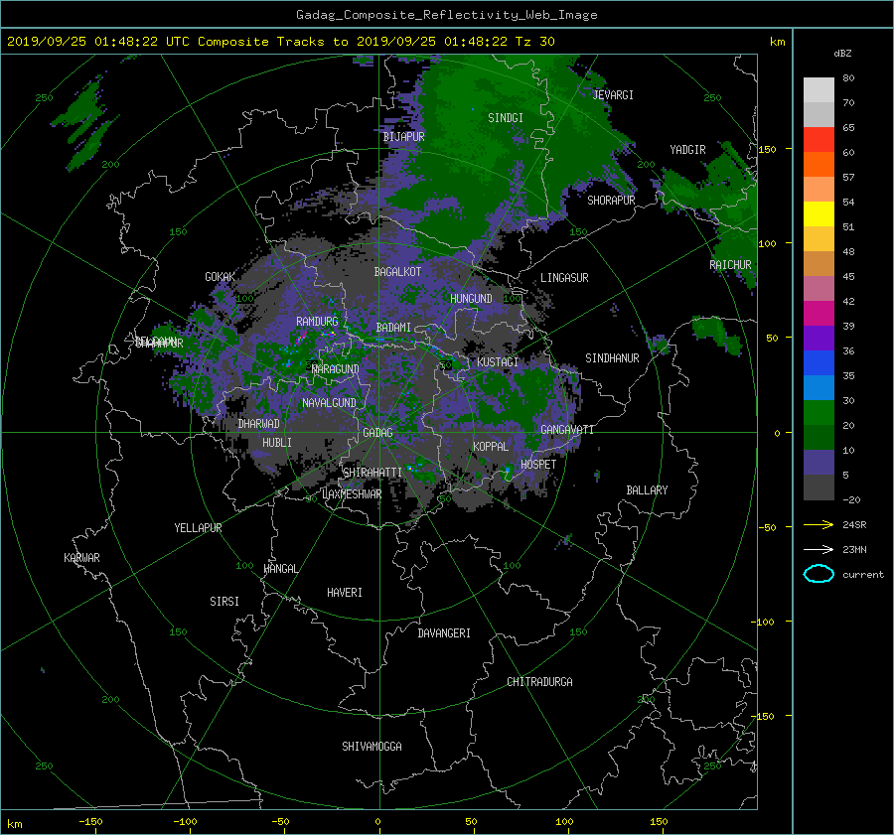Click the SHORAPUR city label
894x835 pixels.
(x=611, y=201)
